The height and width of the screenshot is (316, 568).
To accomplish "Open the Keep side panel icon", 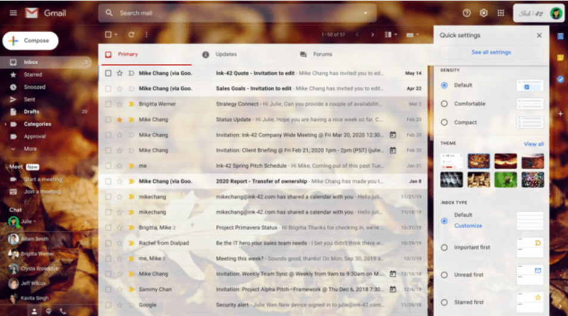I will [560, 58].
